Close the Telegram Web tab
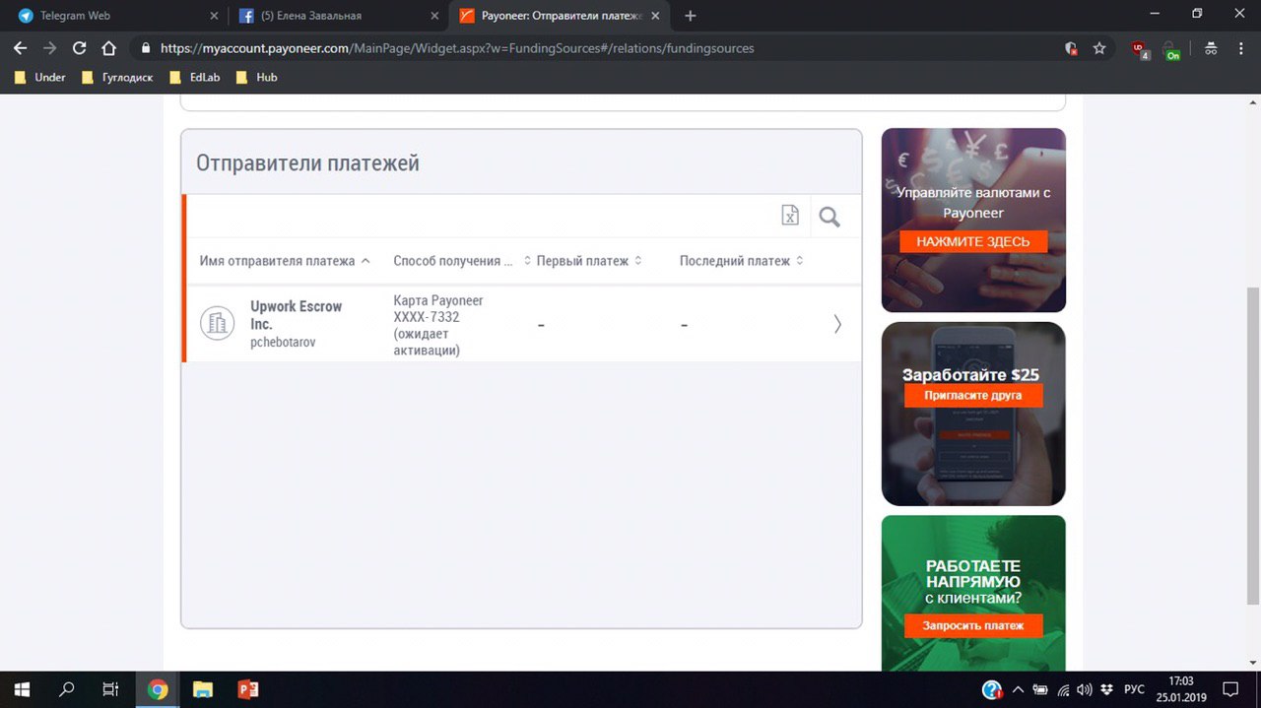Viewport: 1261px width, 708px height. (214, 16)
